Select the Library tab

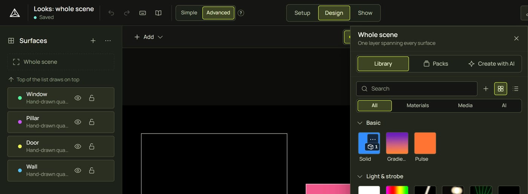coord(383,64)
